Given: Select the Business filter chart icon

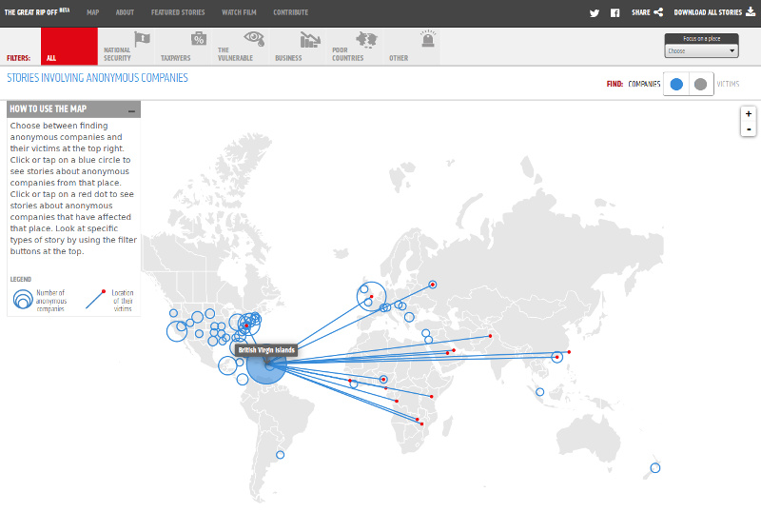Looking at the screenshot, I should [310, 40].
